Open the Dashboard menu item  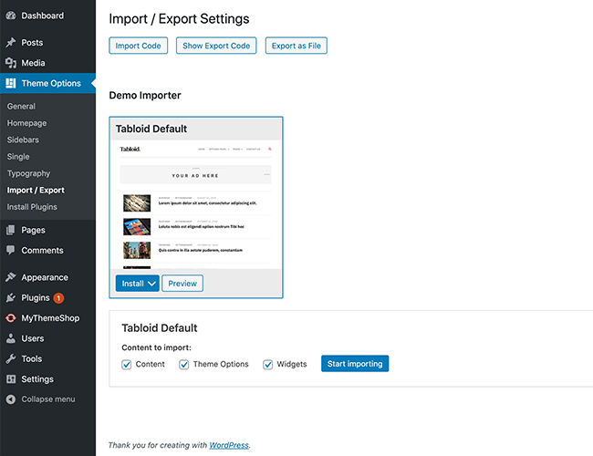click(x=48, y=16)
